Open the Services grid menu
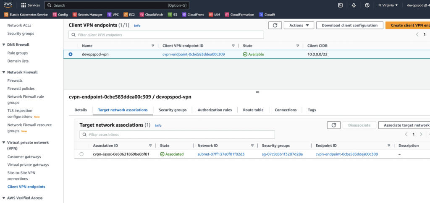 point(30,5)
